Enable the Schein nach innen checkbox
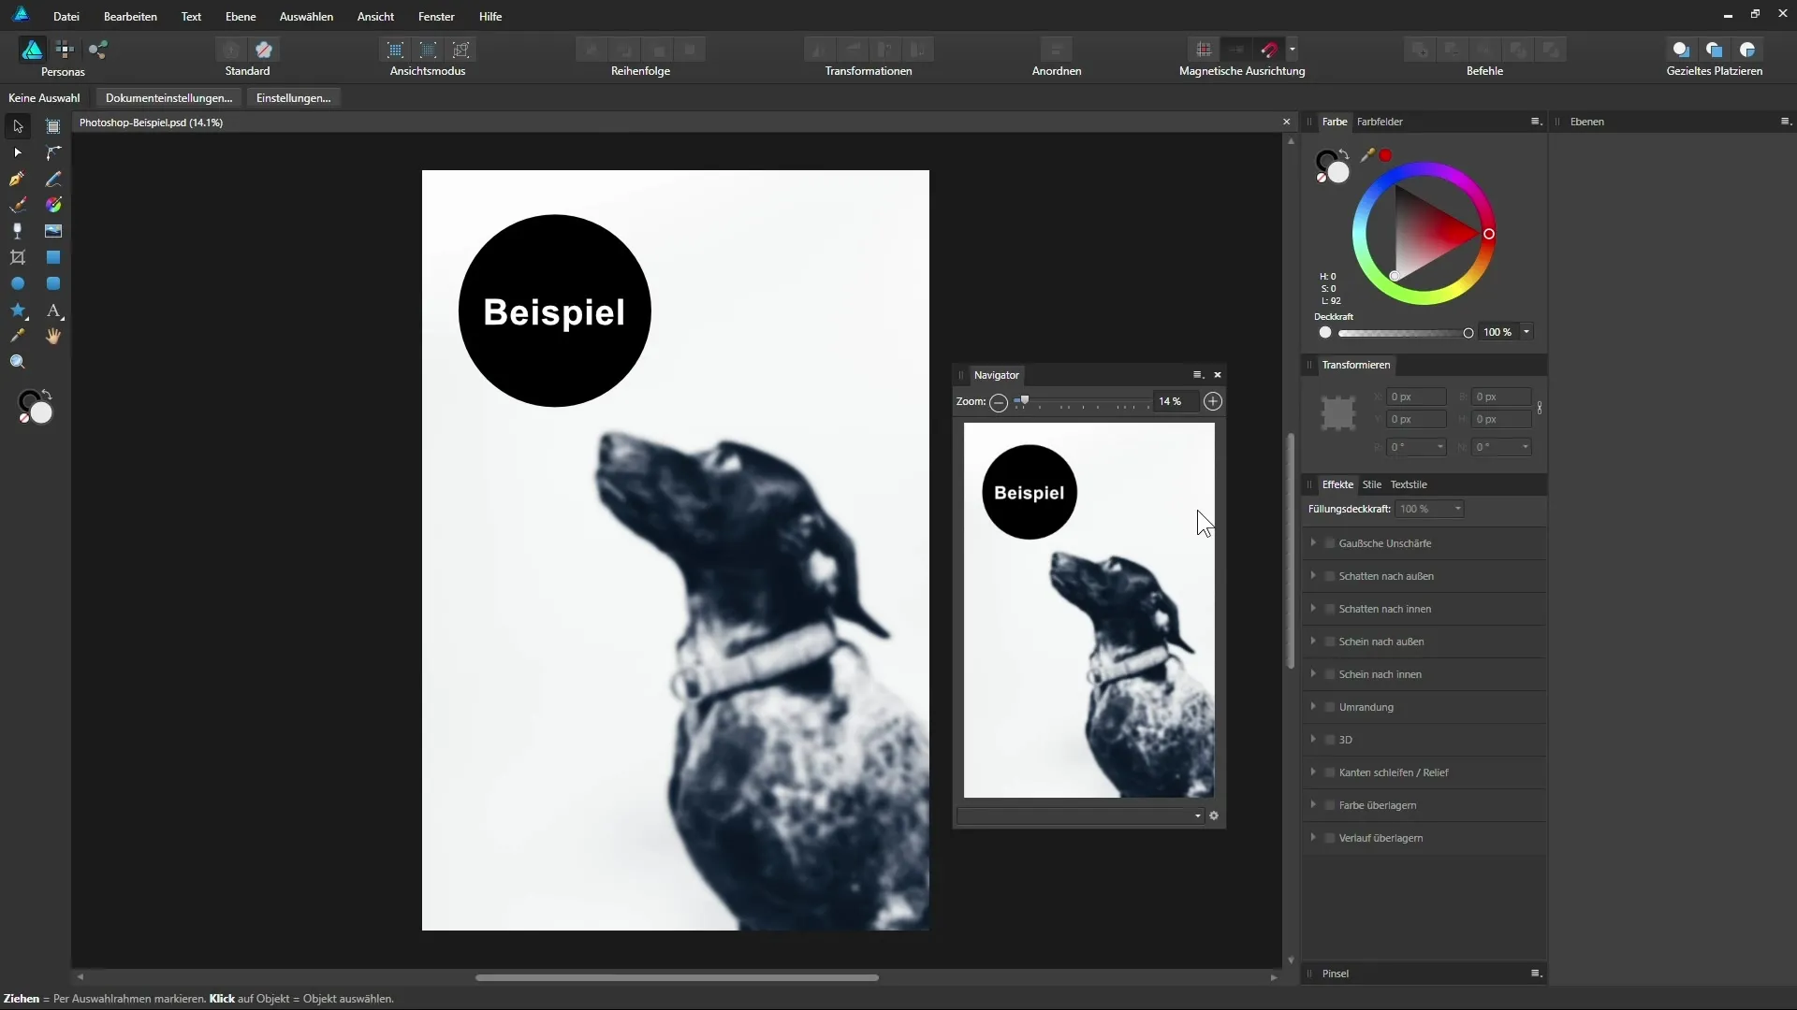This screenshot has height=1010, width=1797. 1329,674
